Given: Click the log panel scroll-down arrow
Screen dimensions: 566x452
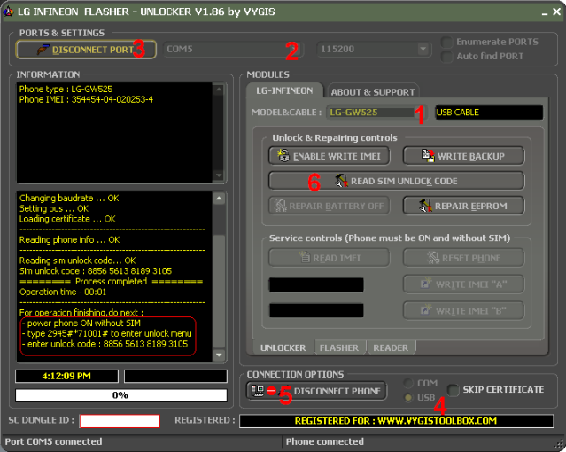Looking at the screenshot, I should [x=219, y=355].
